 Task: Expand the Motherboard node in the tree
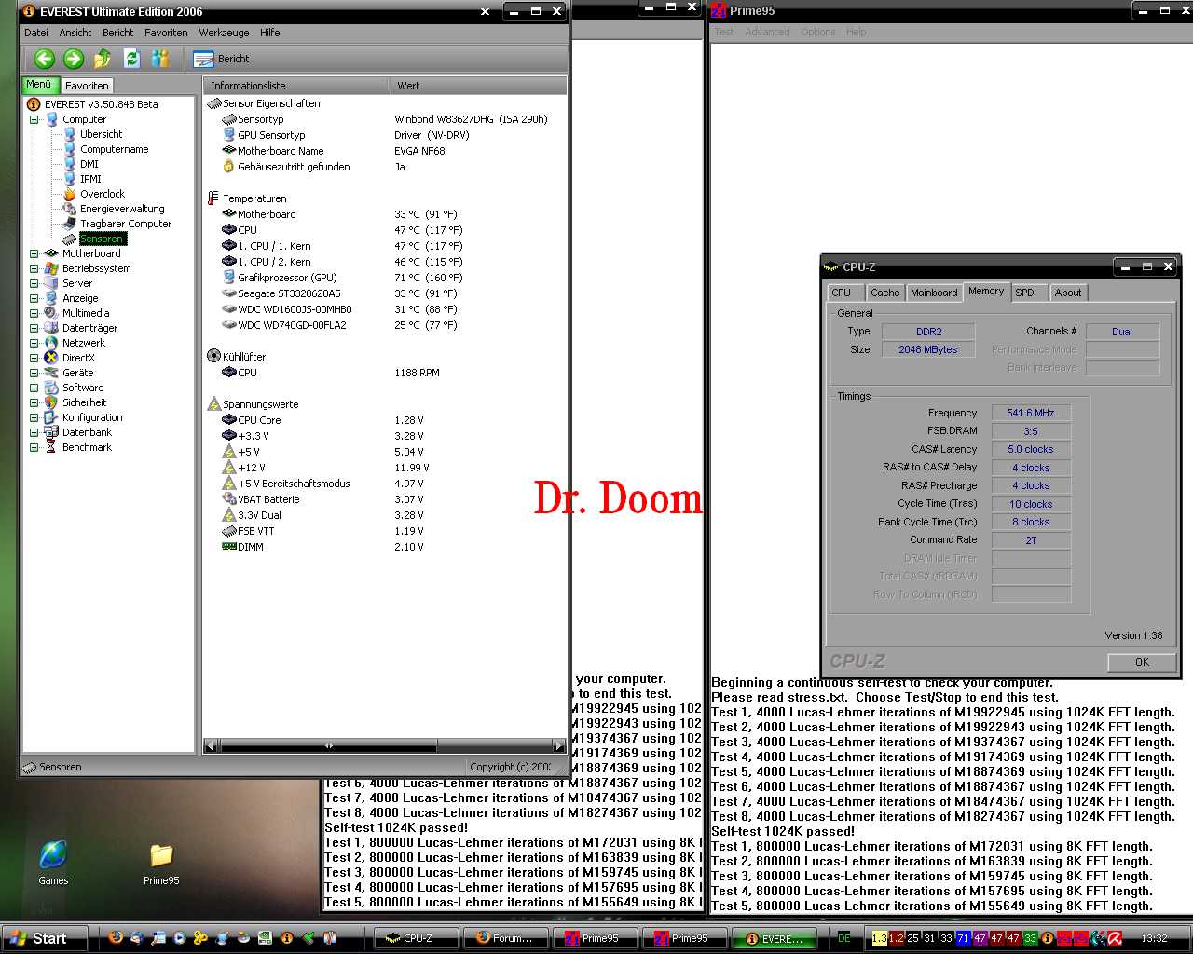coord(34,253)
